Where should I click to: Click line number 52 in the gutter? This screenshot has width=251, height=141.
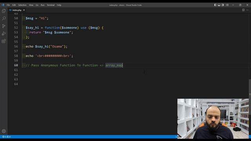(16, 28)
